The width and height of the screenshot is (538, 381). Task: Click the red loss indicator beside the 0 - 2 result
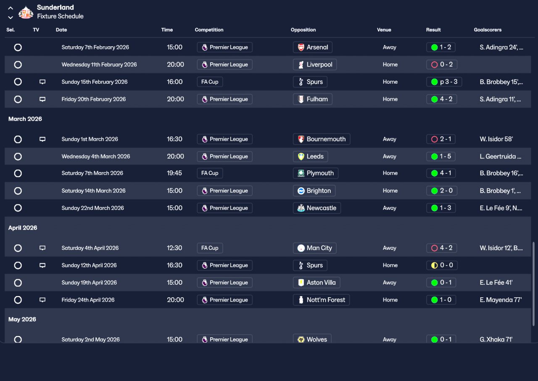point(435,65)
